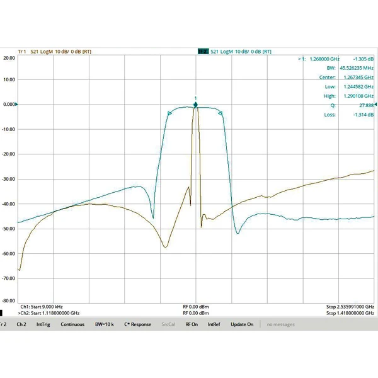Click the no messages status area

click(280, 324)
